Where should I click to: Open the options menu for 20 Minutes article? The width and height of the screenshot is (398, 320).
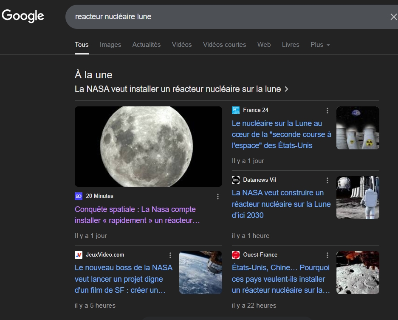pyautogui.click(x=218, y=196)
